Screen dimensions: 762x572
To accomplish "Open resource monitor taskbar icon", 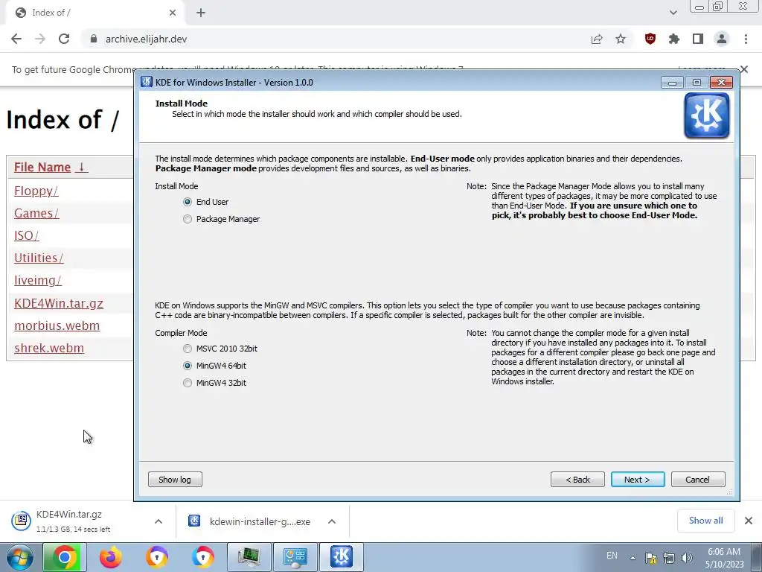I will click(x=249, y=557).
